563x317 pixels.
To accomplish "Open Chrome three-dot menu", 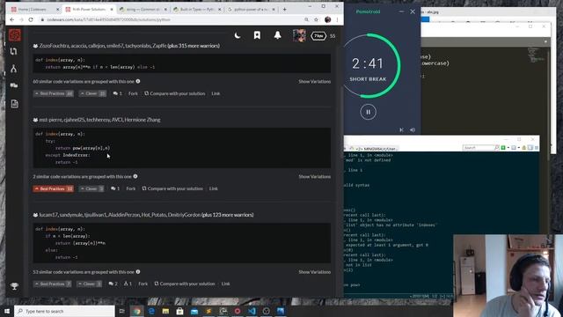I will (x=337, y=19).
